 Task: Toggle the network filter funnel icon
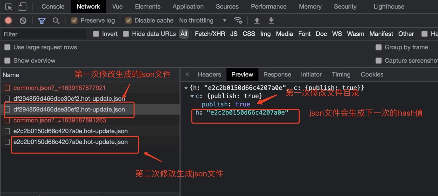point(42,21)
